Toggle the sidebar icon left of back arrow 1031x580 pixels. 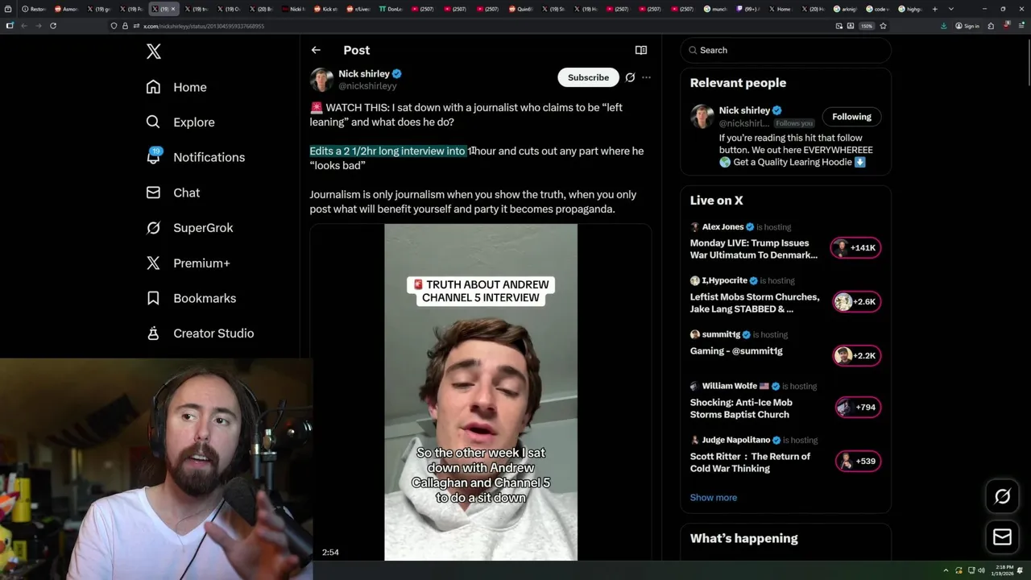9,26
